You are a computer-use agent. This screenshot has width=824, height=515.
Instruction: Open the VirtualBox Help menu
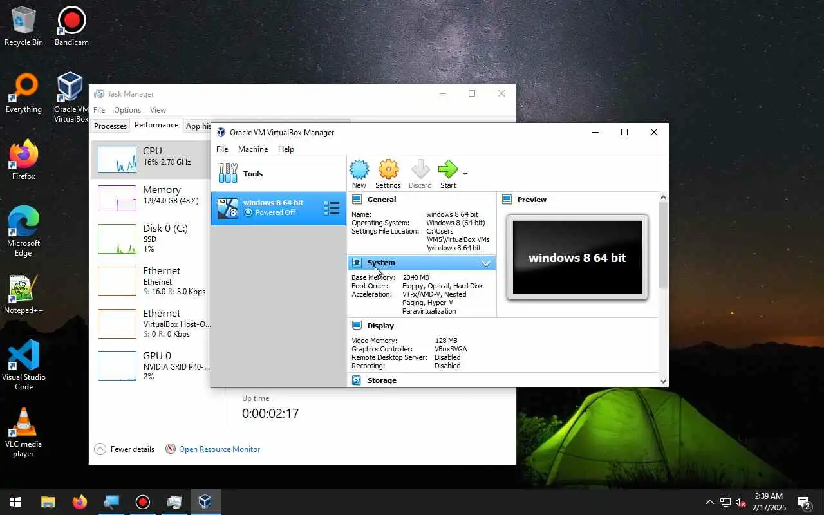pos(286,149)
